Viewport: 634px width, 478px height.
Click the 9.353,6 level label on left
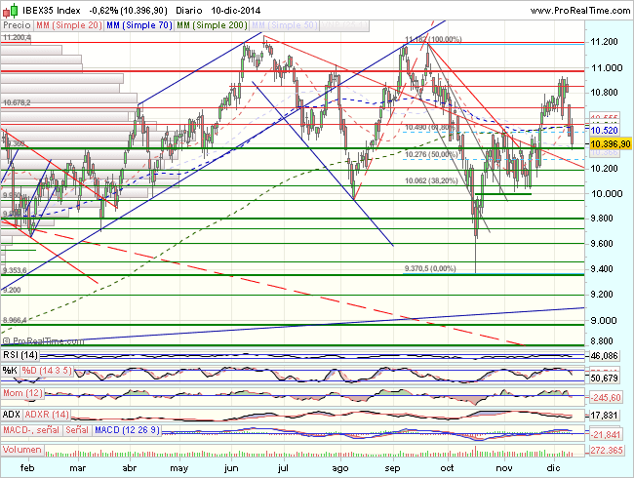pyautogui.click(x=15, y=270)
